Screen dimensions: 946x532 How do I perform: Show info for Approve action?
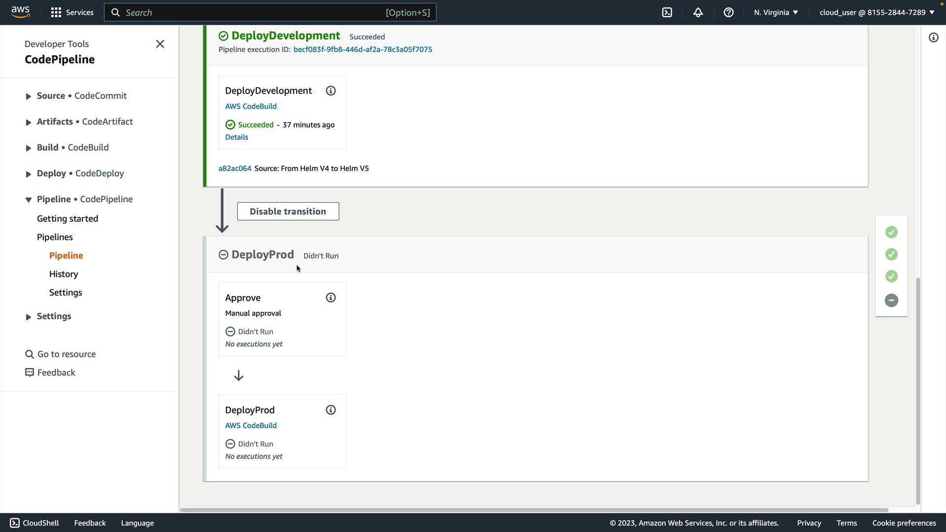click(331, 298)
